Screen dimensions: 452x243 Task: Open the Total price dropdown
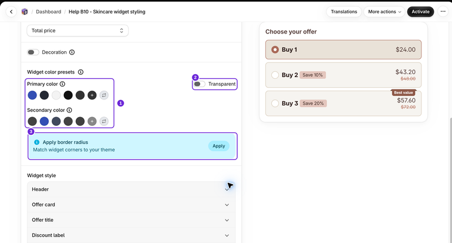[78, 31]
